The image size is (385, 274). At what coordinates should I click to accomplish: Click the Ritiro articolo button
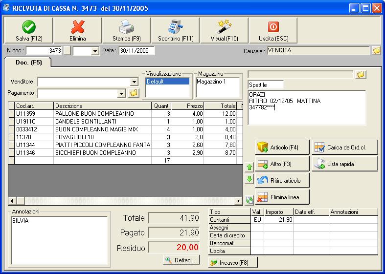282,181
